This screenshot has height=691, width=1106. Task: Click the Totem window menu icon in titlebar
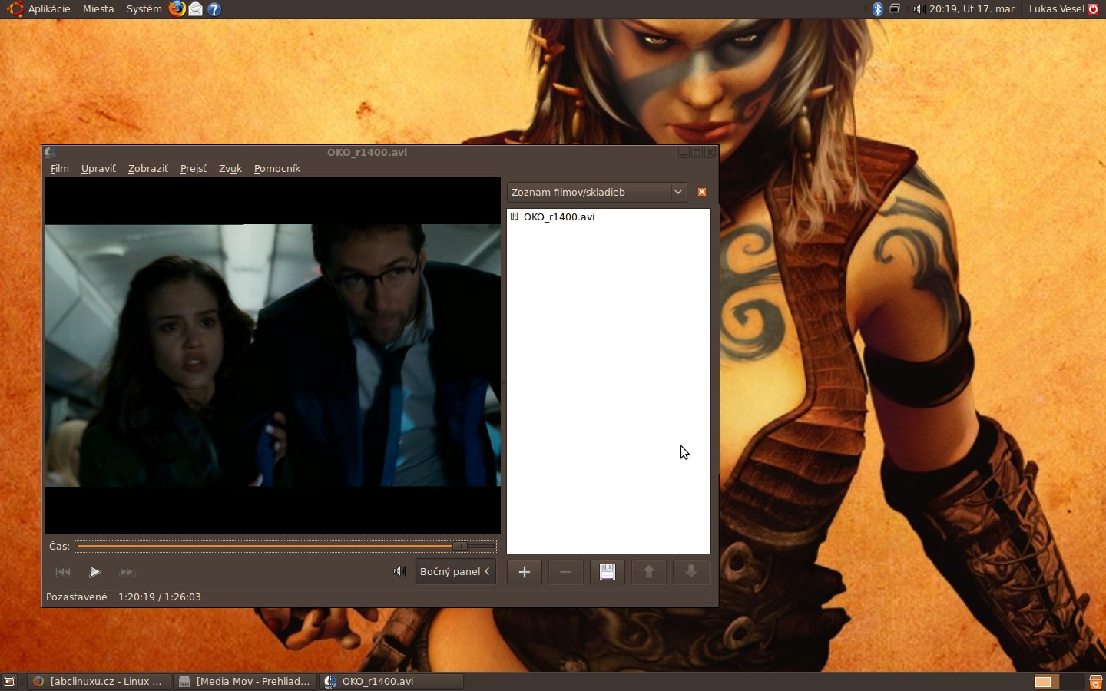click(x=51, y=152)
